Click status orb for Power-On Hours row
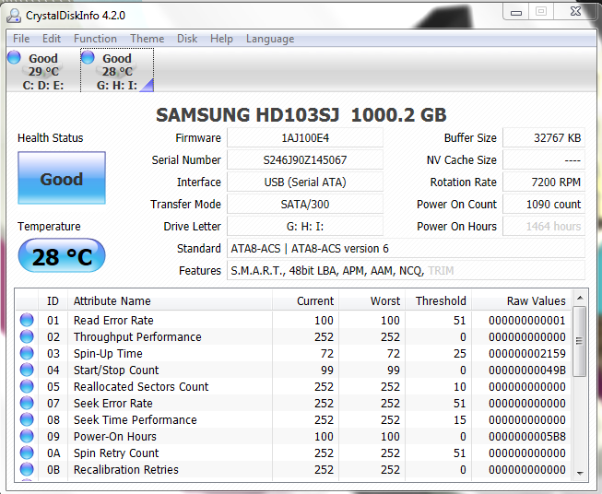 tap(27, 436)
